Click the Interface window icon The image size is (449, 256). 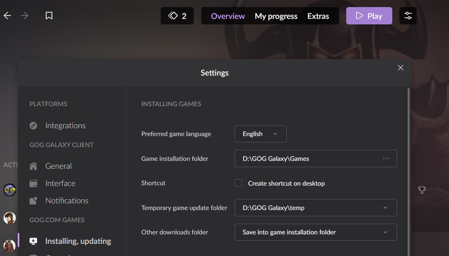(33, 183)
